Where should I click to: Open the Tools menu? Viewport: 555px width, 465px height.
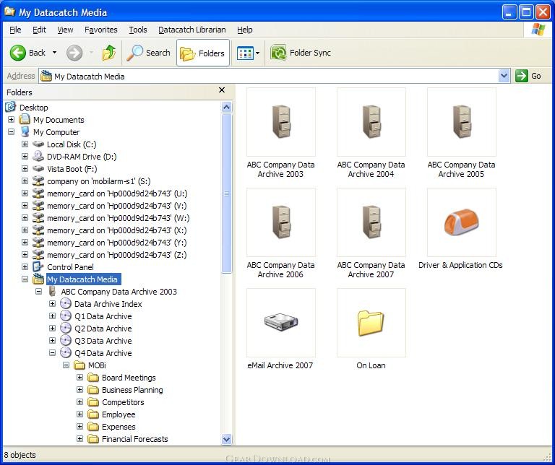tap(138, 30)
